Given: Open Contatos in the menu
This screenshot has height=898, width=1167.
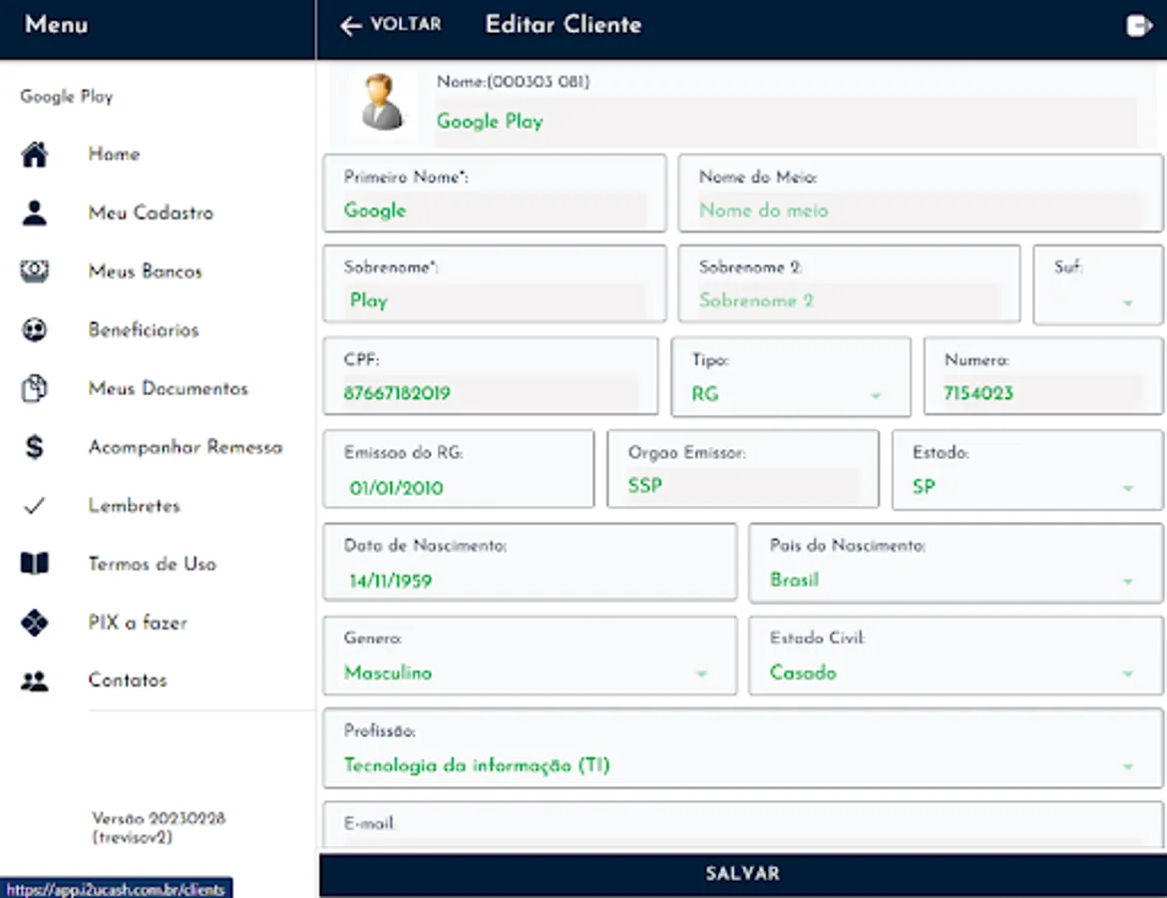Looking at the screenshot, I should [128, 679].
